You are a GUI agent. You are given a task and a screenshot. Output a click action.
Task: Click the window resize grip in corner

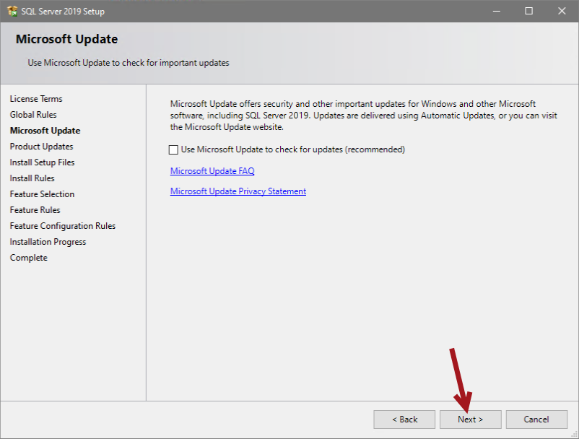click(x=575, y=435)
